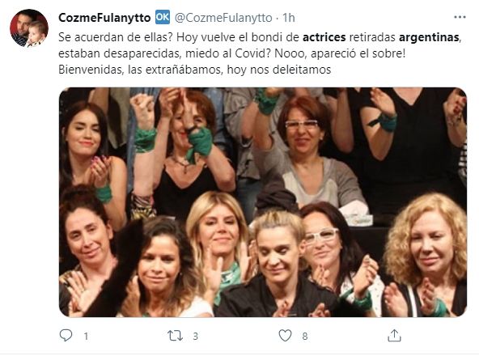
Task: Retweet this post using the arrows icon
Action: [x=176, y=336]
